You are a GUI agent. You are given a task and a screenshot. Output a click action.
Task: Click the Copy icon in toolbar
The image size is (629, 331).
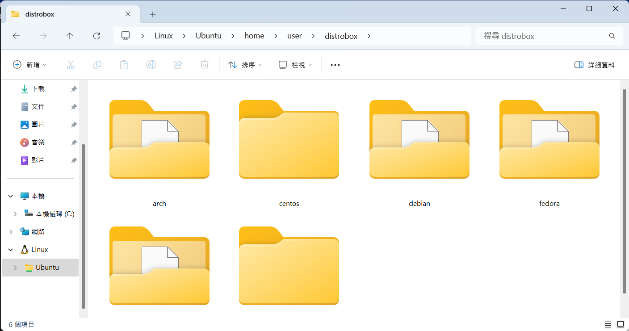(x=97, y=65)
